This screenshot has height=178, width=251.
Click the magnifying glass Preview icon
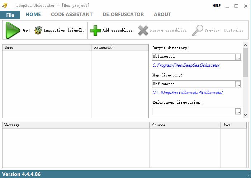coord(197,30)
